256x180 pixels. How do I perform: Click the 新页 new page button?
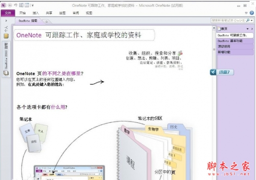pos(223,29)
